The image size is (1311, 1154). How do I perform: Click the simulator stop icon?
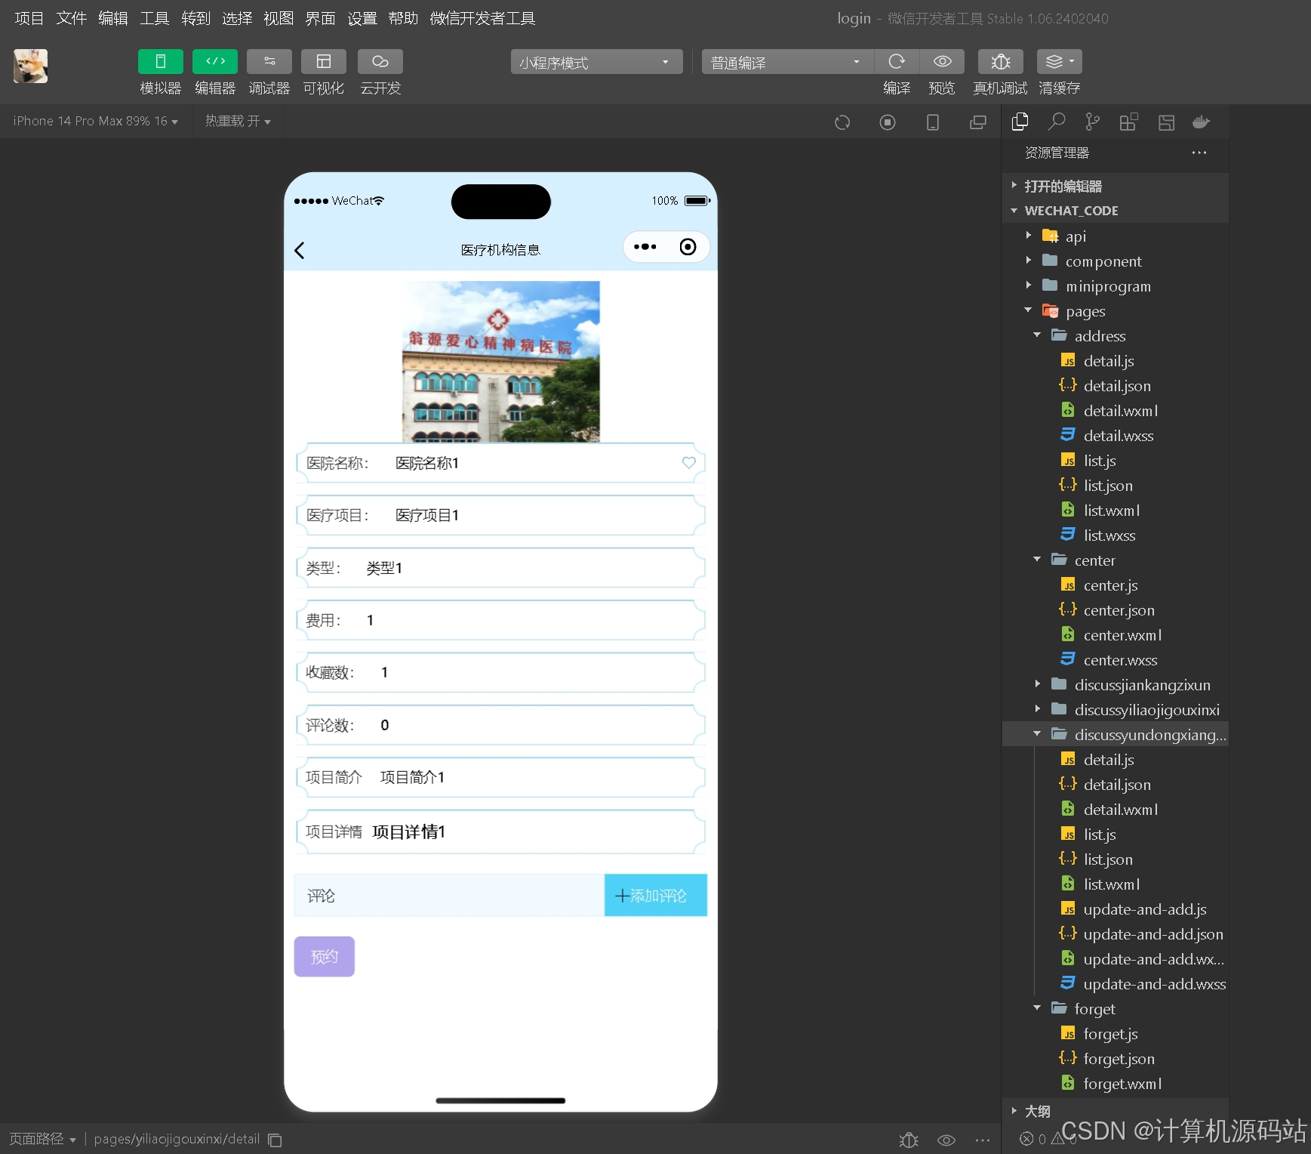point(888,122)
